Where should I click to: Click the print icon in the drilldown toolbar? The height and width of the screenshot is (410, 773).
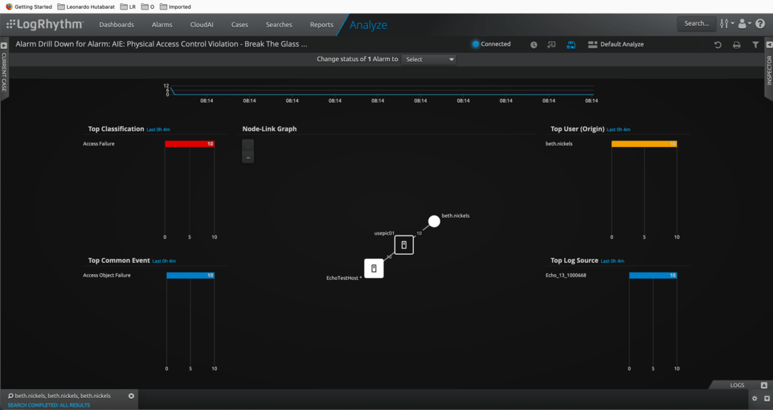click(x=736, y=44)
